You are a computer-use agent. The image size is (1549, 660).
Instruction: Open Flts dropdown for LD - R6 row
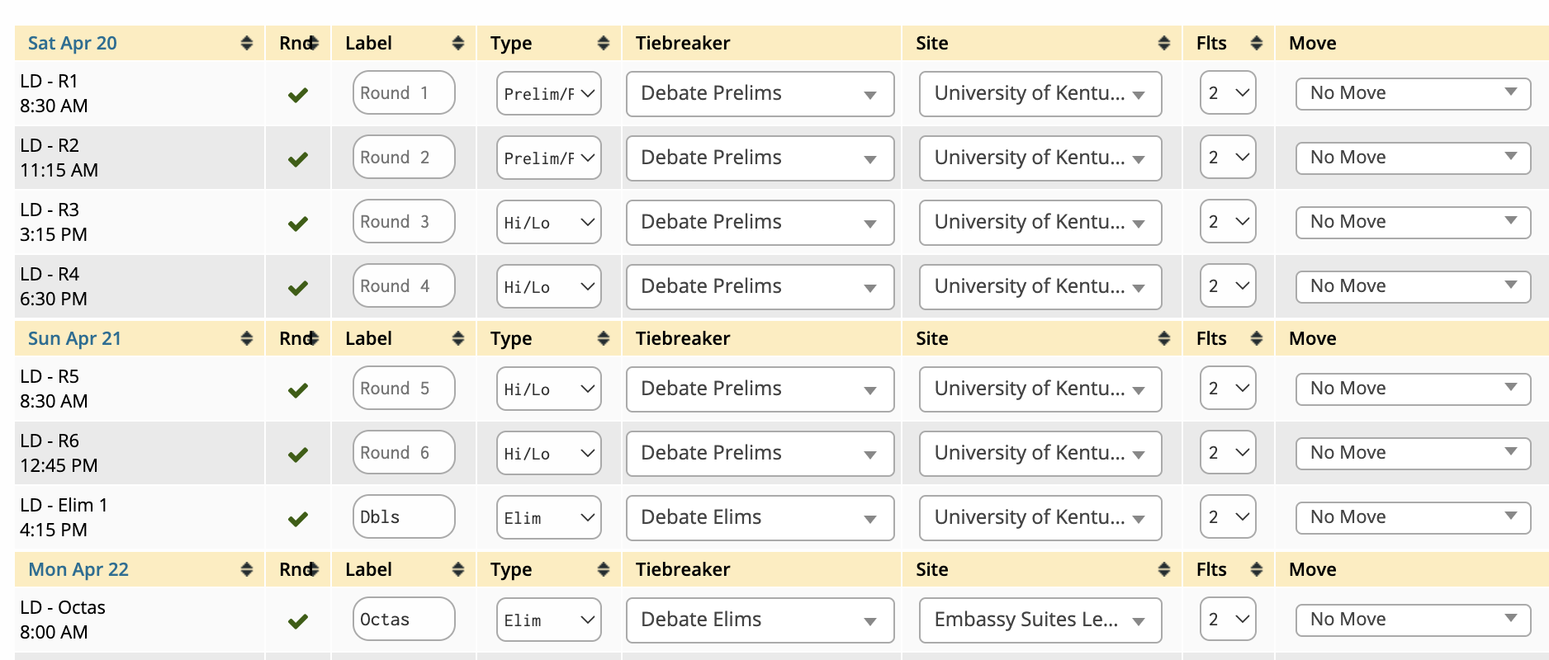[1228, 453]
